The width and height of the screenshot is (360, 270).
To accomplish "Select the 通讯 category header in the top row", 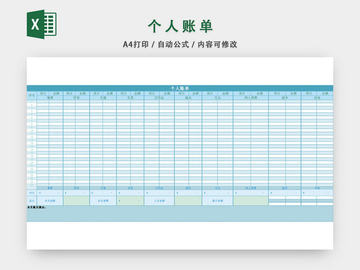I will [188, 97].
